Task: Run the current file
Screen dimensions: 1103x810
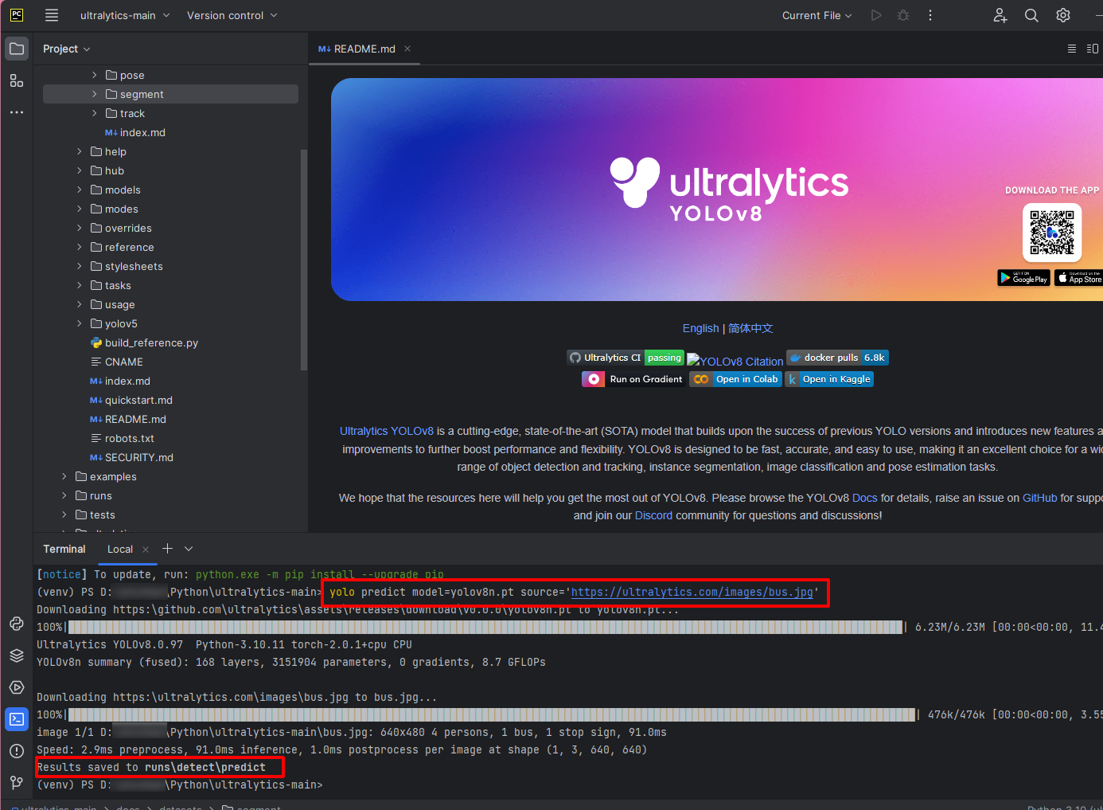Action: coord(876,15)
